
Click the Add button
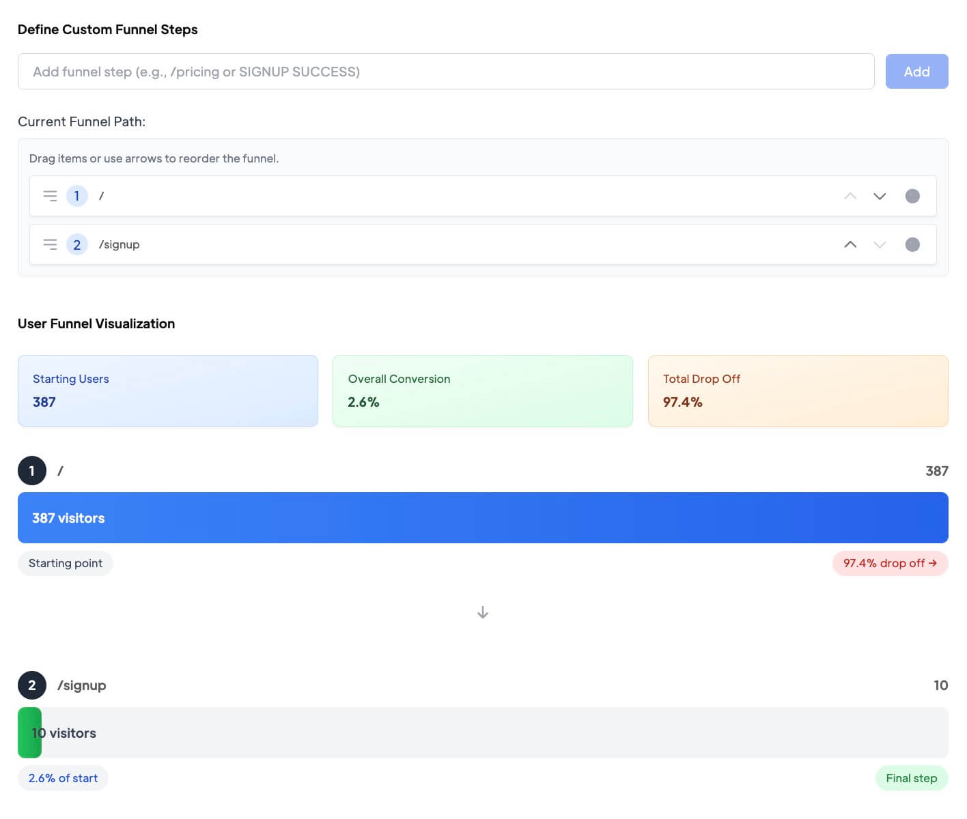coord(916,72)
